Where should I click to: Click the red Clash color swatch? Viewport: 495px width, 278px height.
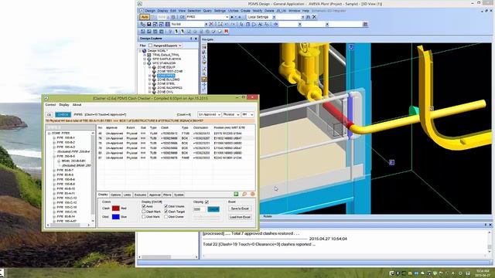[116, 208]
